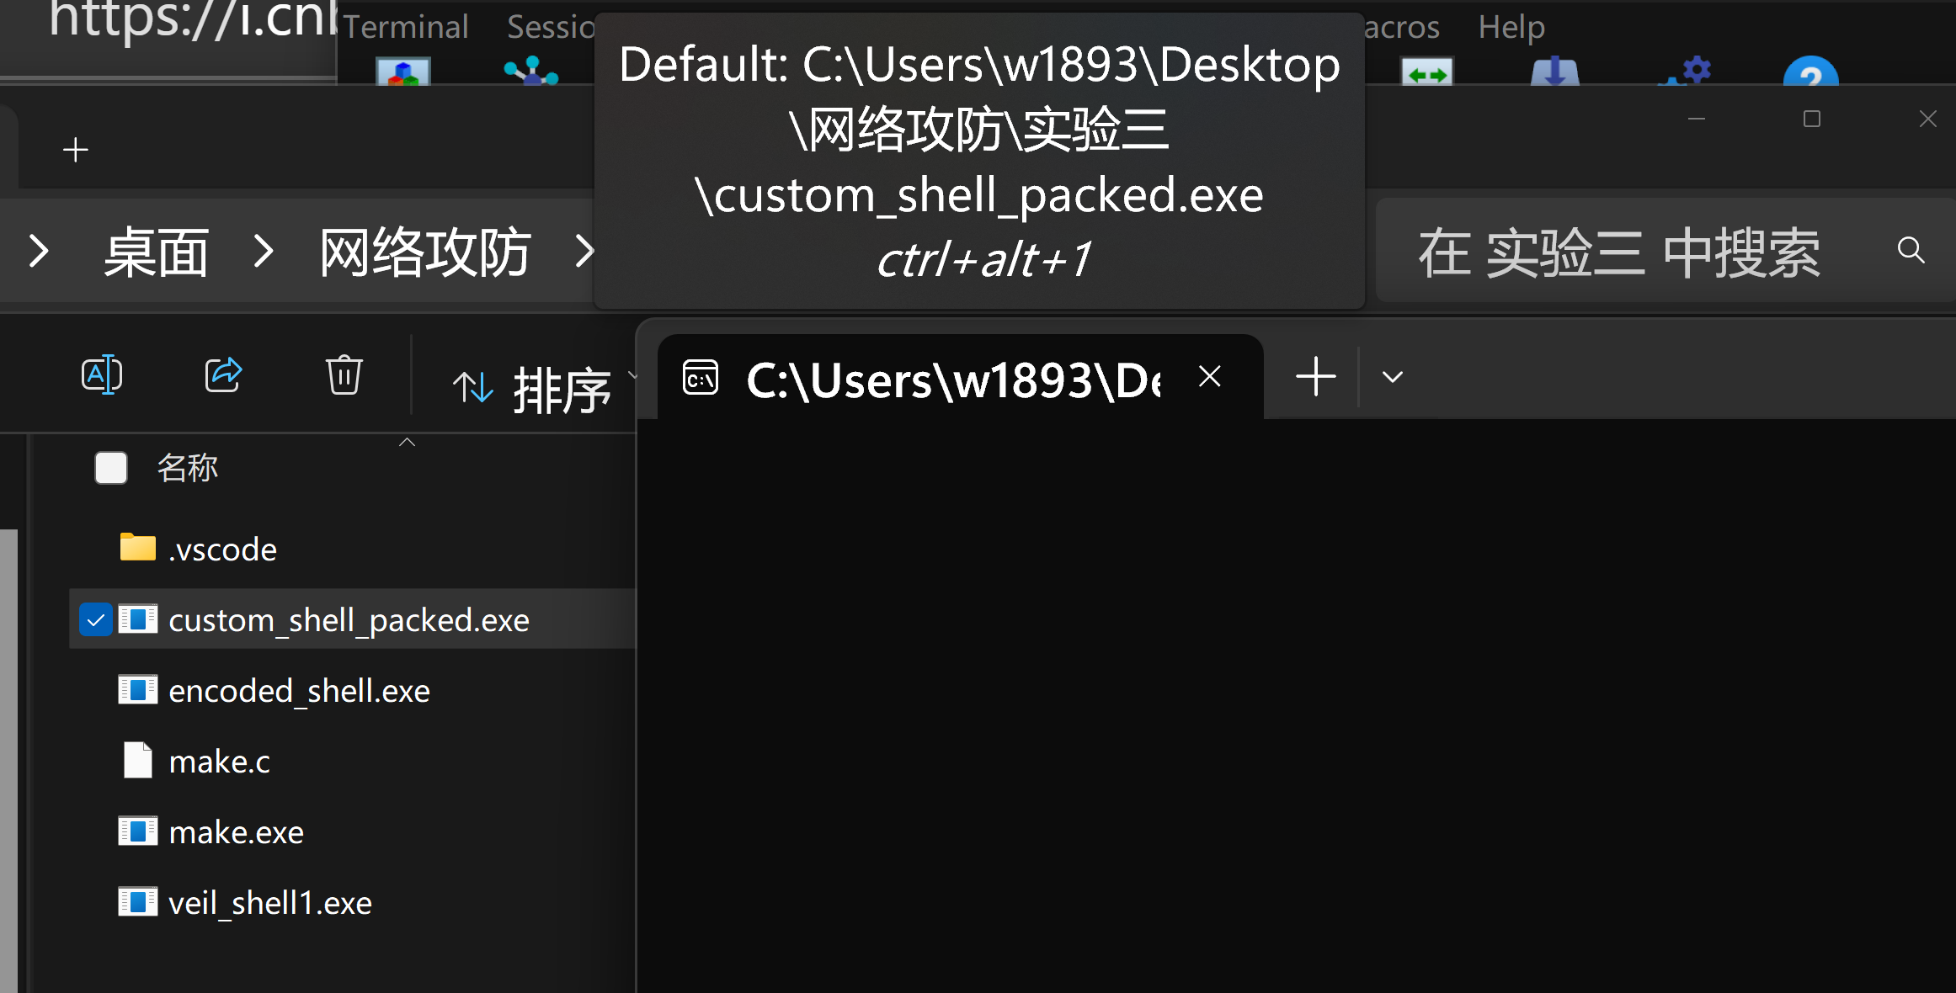Image resolution: width=1956 pixels, height=993 pixels.
Task: Uncheck custom_shell_packed.exe checkbox
Action: coord(96,620)
